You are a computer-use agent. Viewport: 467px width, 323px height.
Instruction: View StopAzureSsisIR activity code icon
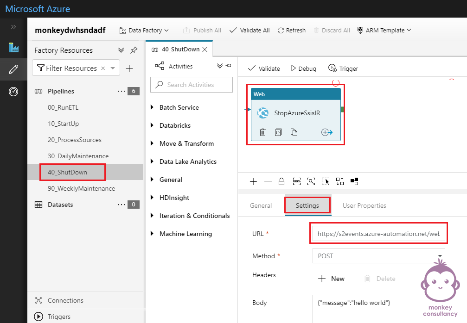pos(278,132)
